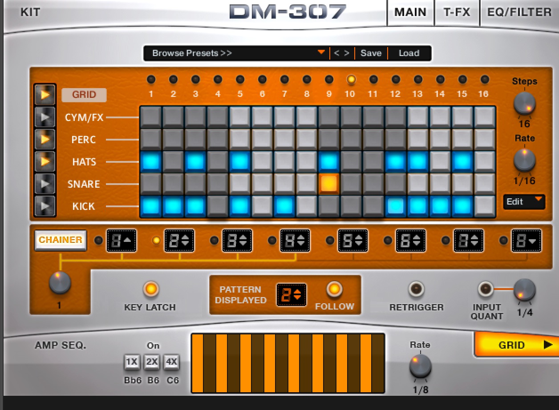The width and height of the screenshot is (559, 410).
Task: Toggle the KEY LATCH button
Action: point(150,289)
